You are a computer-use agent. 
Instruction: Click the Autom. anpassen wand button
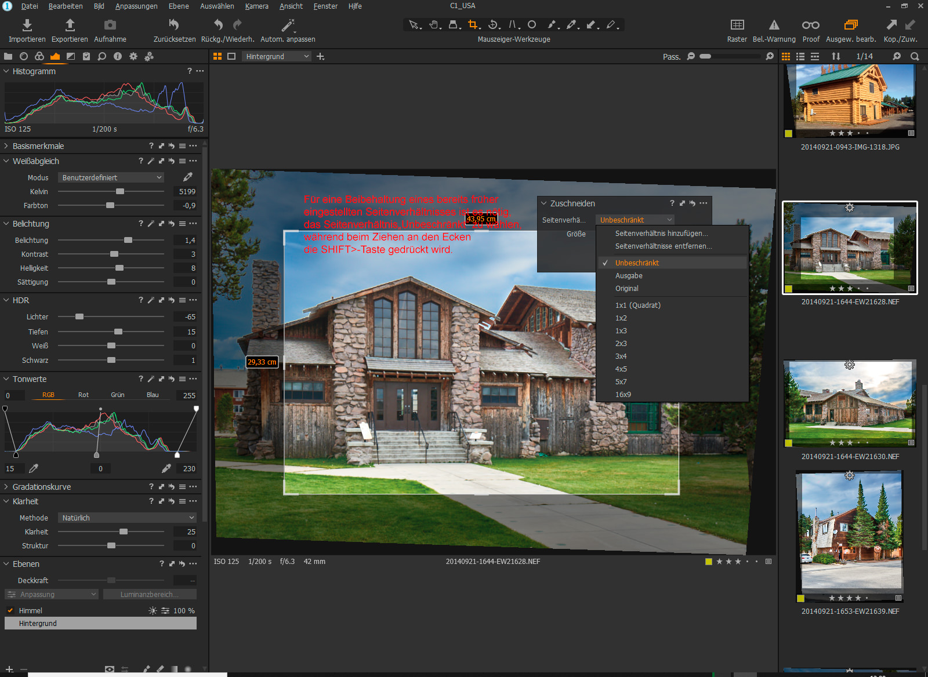point(288,31)
